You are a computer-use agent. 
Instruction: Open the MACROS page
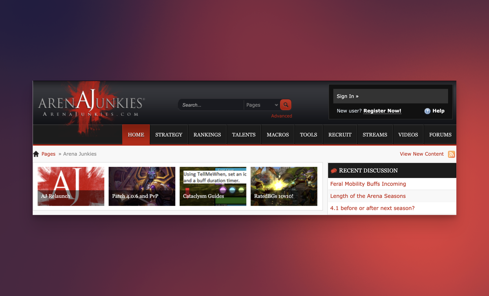tap(278, 135)
